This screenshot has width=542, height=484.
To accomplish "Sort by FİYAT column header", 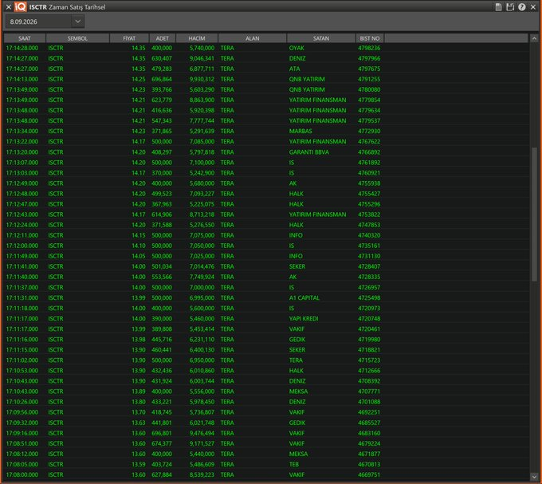I will [x=129, y=38].
